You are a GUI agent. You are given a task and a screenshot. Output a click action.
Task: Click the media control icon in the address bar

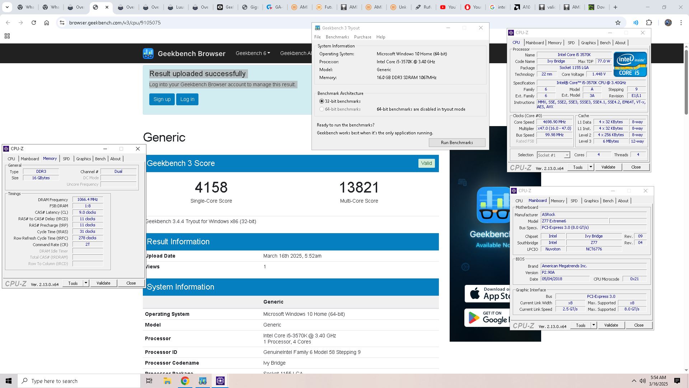click(x=636, y=23)
